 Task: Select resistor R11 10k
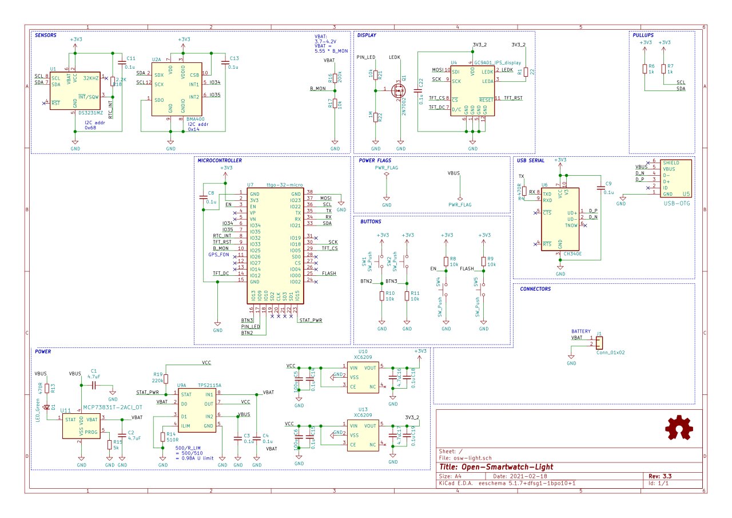tap(407, 296)
